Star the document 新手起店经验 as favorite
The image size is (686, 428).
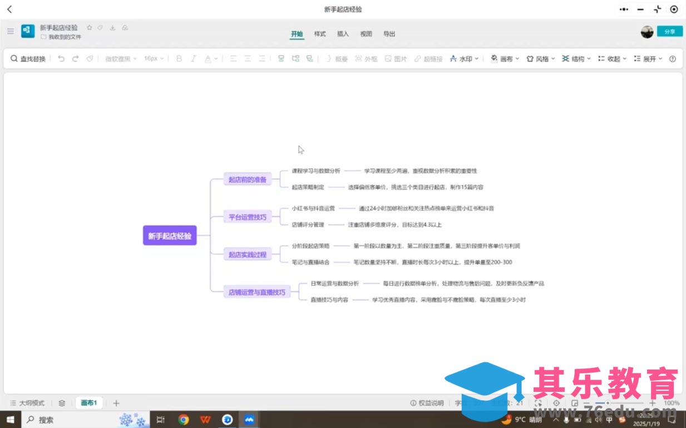coord(90,28)
